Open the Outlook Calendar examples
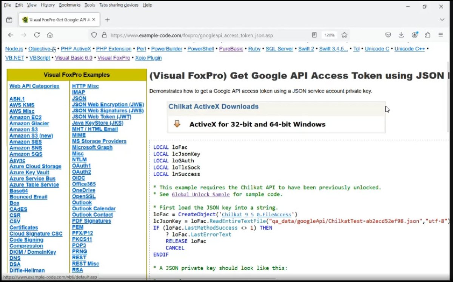 click(94, 208)
